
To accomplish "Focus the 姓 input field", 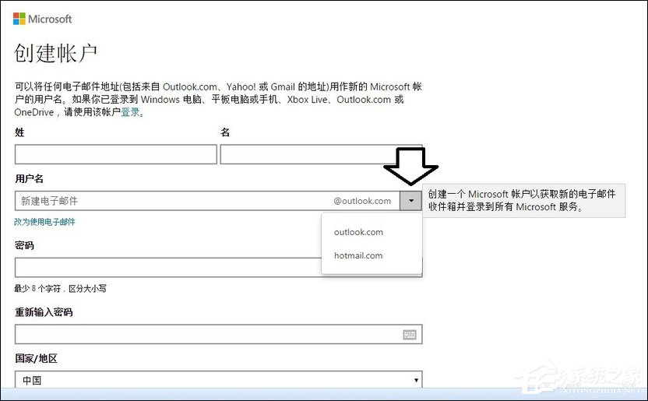I will 116,154.
